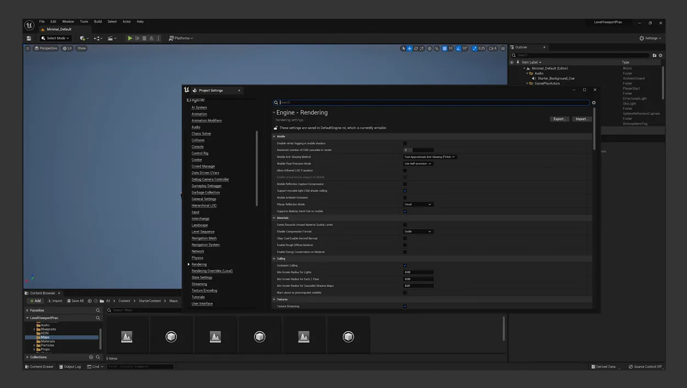Open the viewport Show menu
The height and width of the screenshot is (388, 687).
pyautogui.click(x=81, y=48)
